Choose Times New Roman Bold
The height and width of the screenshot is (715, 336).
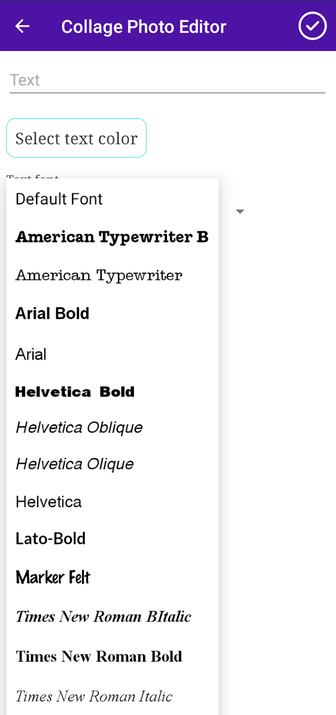click(112, 656)
